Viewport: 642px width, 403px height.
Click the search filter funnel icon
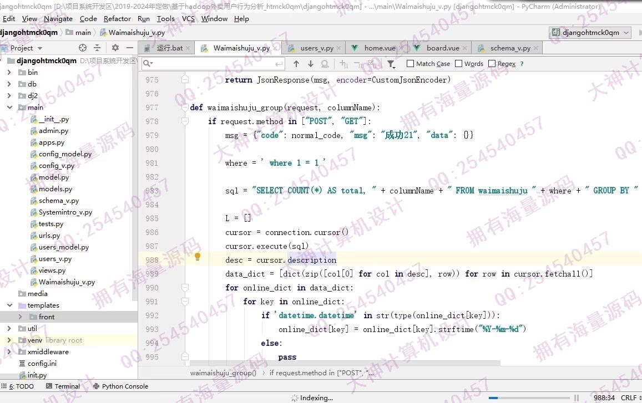coord(391,64)
